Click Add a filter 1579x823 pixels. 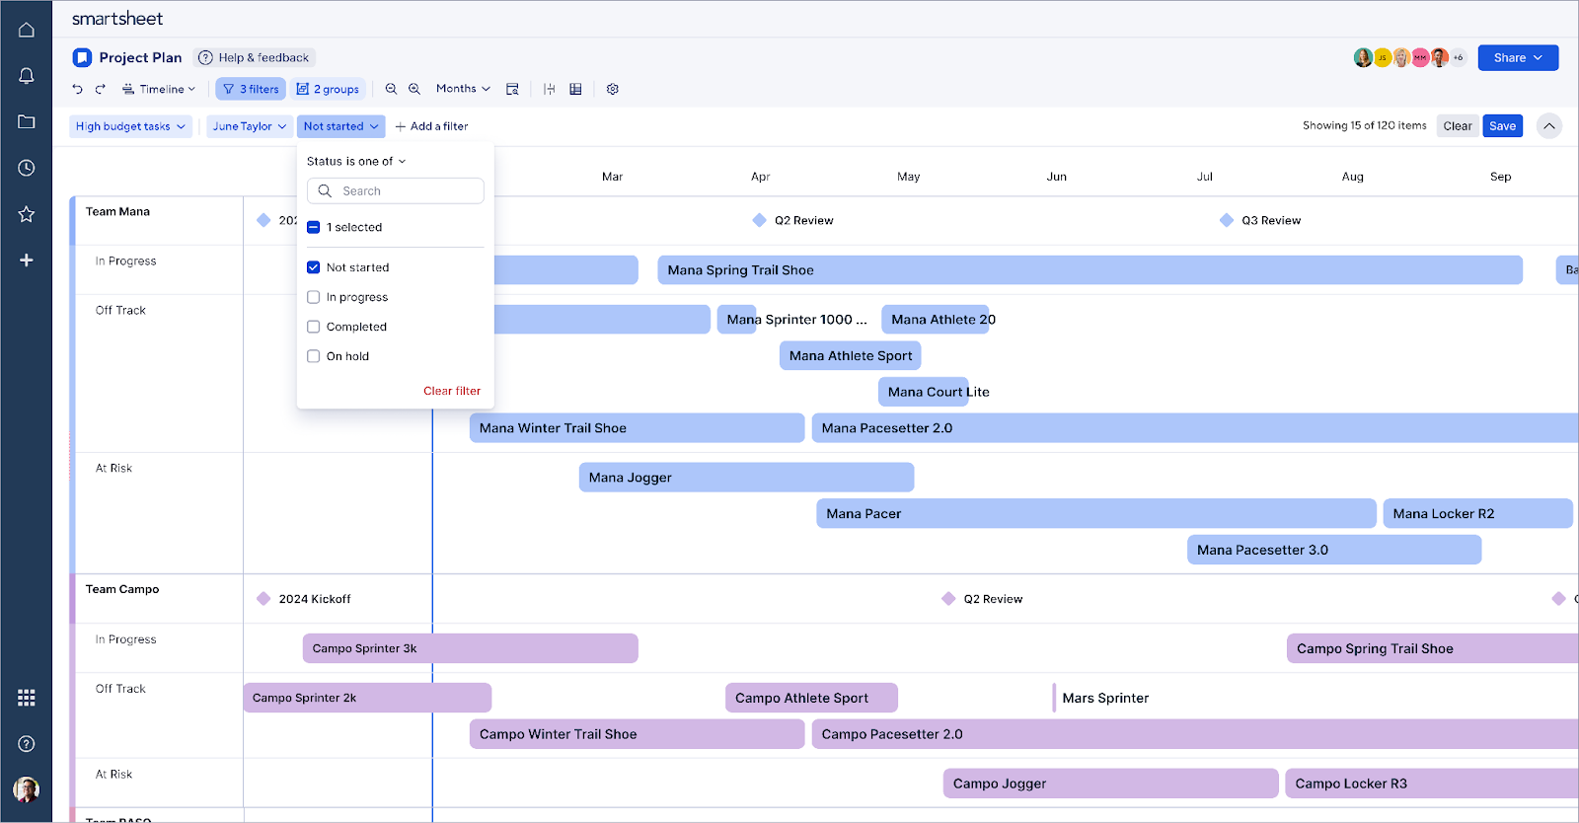click(431, 126)
